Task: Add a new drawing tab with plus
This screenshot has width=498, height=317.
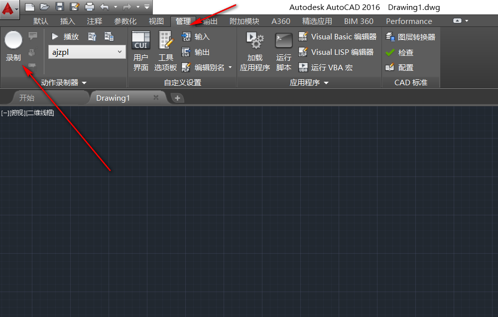Action: point(177,98)
